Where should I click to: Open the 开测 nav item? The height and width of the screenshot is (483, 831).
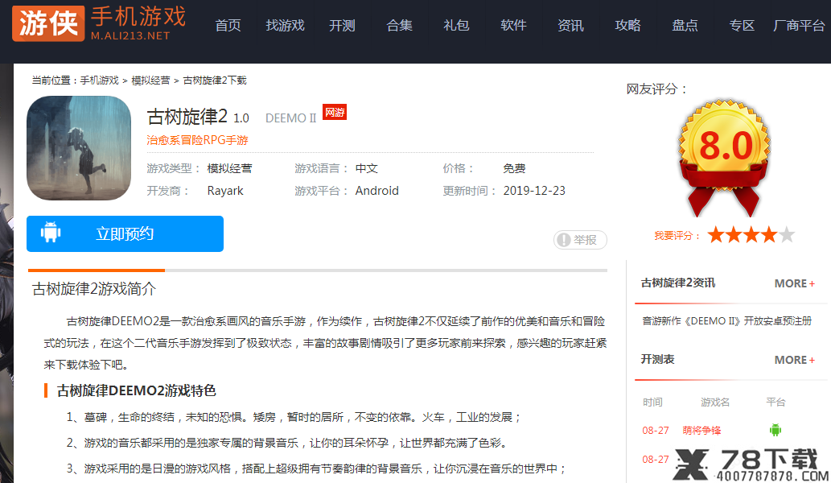(x=342, y=26)
